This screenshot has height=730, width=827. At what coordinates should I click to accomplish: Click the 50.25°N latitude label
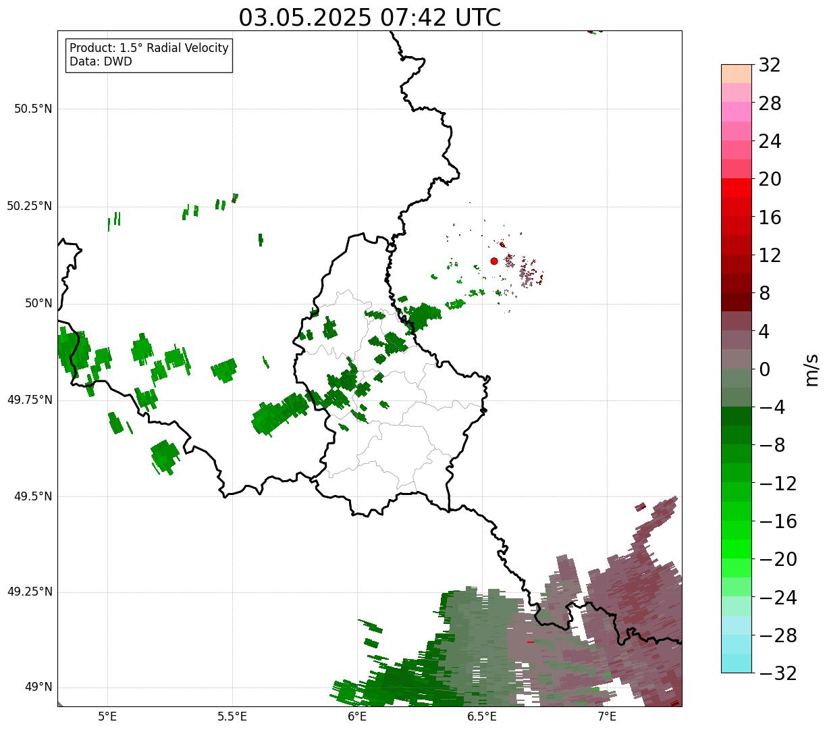pyautogui.click(x=30, y=206)
